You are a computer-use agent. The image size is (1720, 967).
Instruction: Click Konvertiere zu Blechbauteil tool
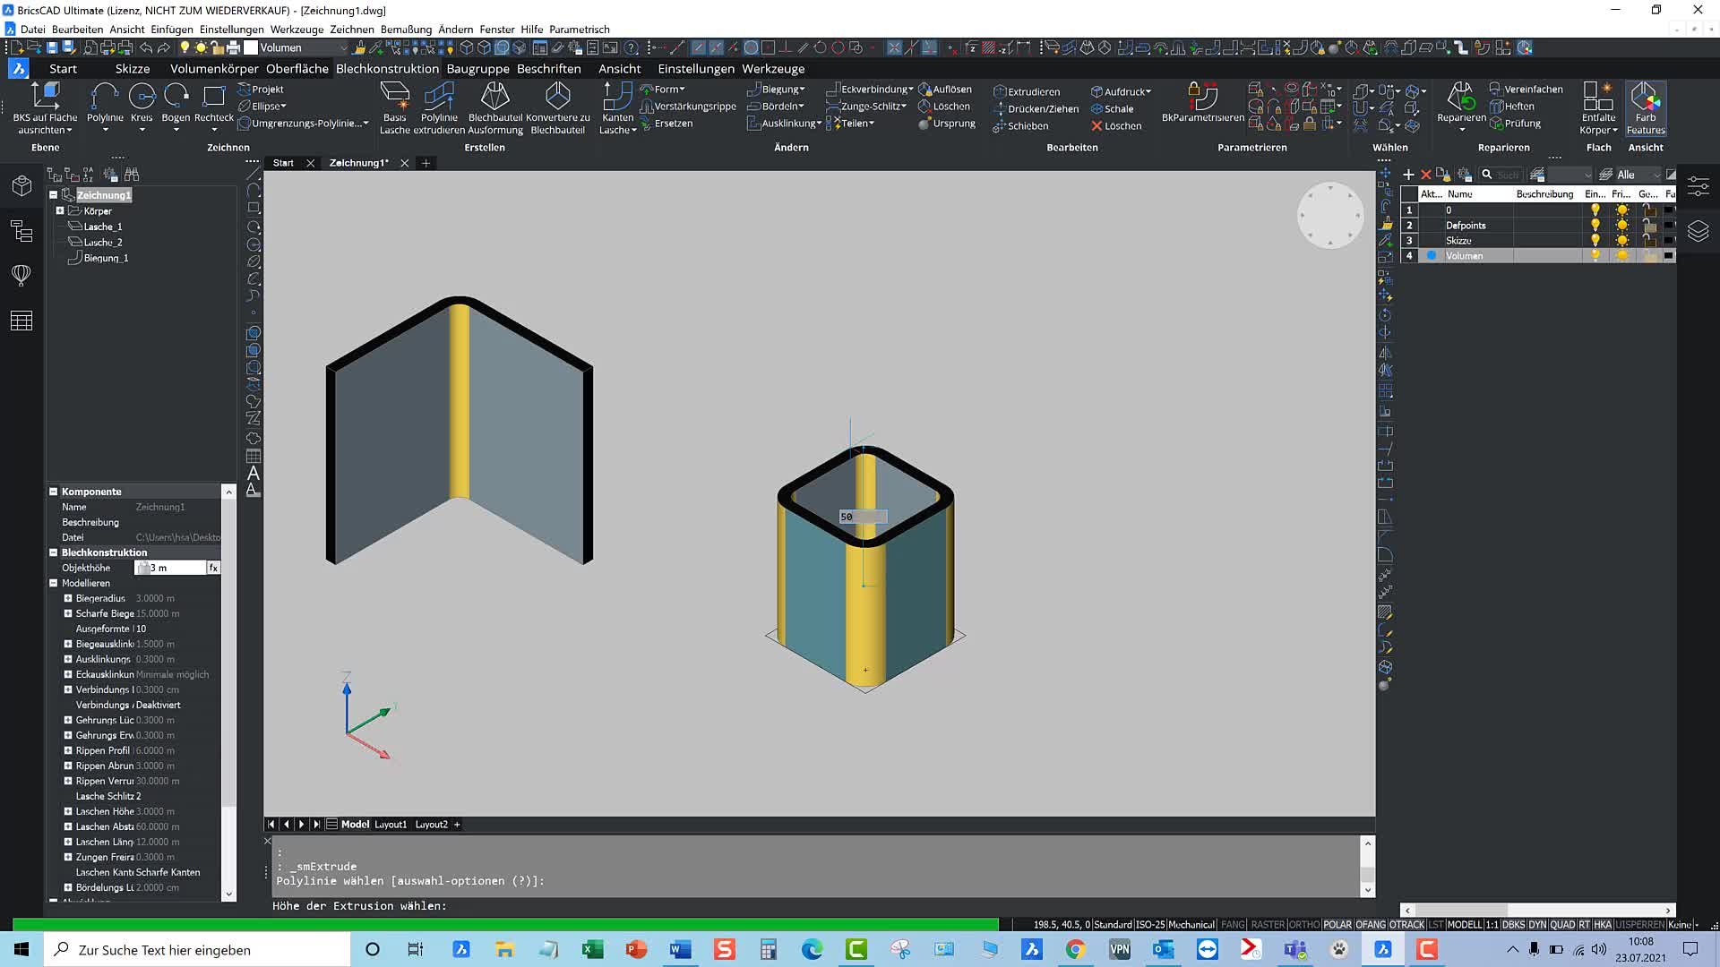click(558, 107)
